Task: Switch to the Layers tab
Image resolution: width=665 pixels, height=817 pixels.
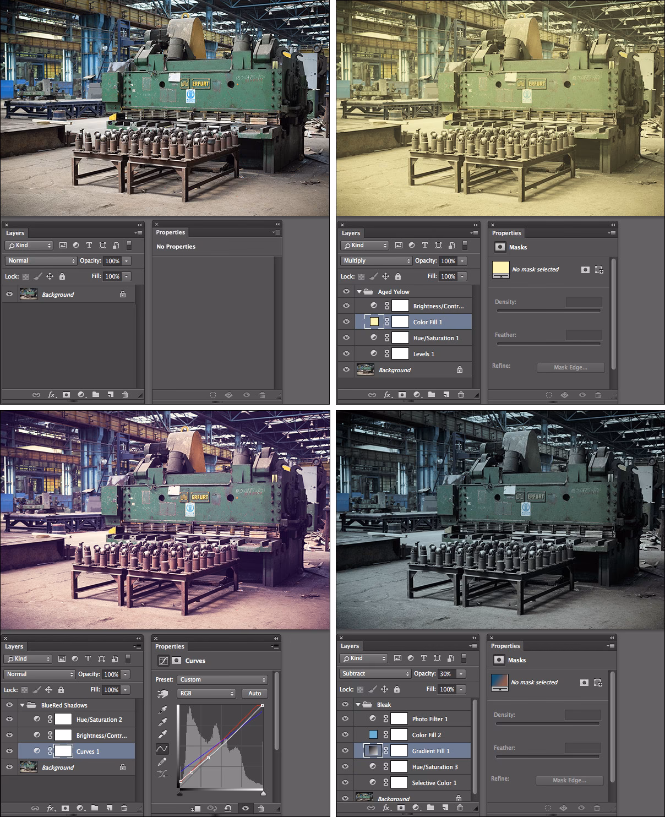Action: click(15, 233)
